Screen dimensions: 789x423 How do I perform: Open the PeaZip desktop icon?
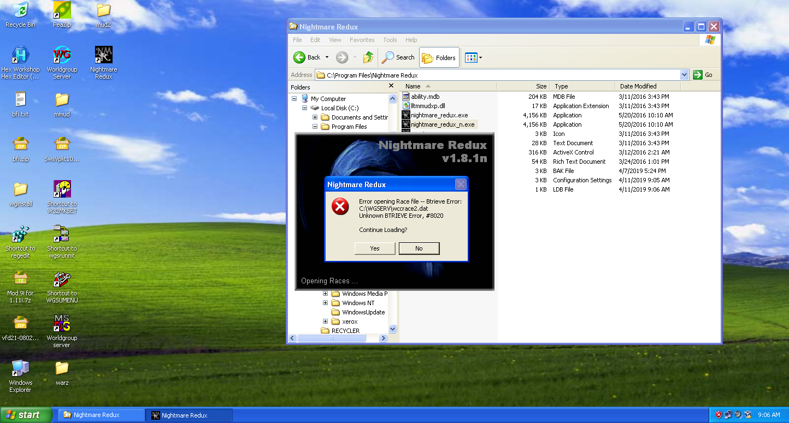click(x=62, y=10)
